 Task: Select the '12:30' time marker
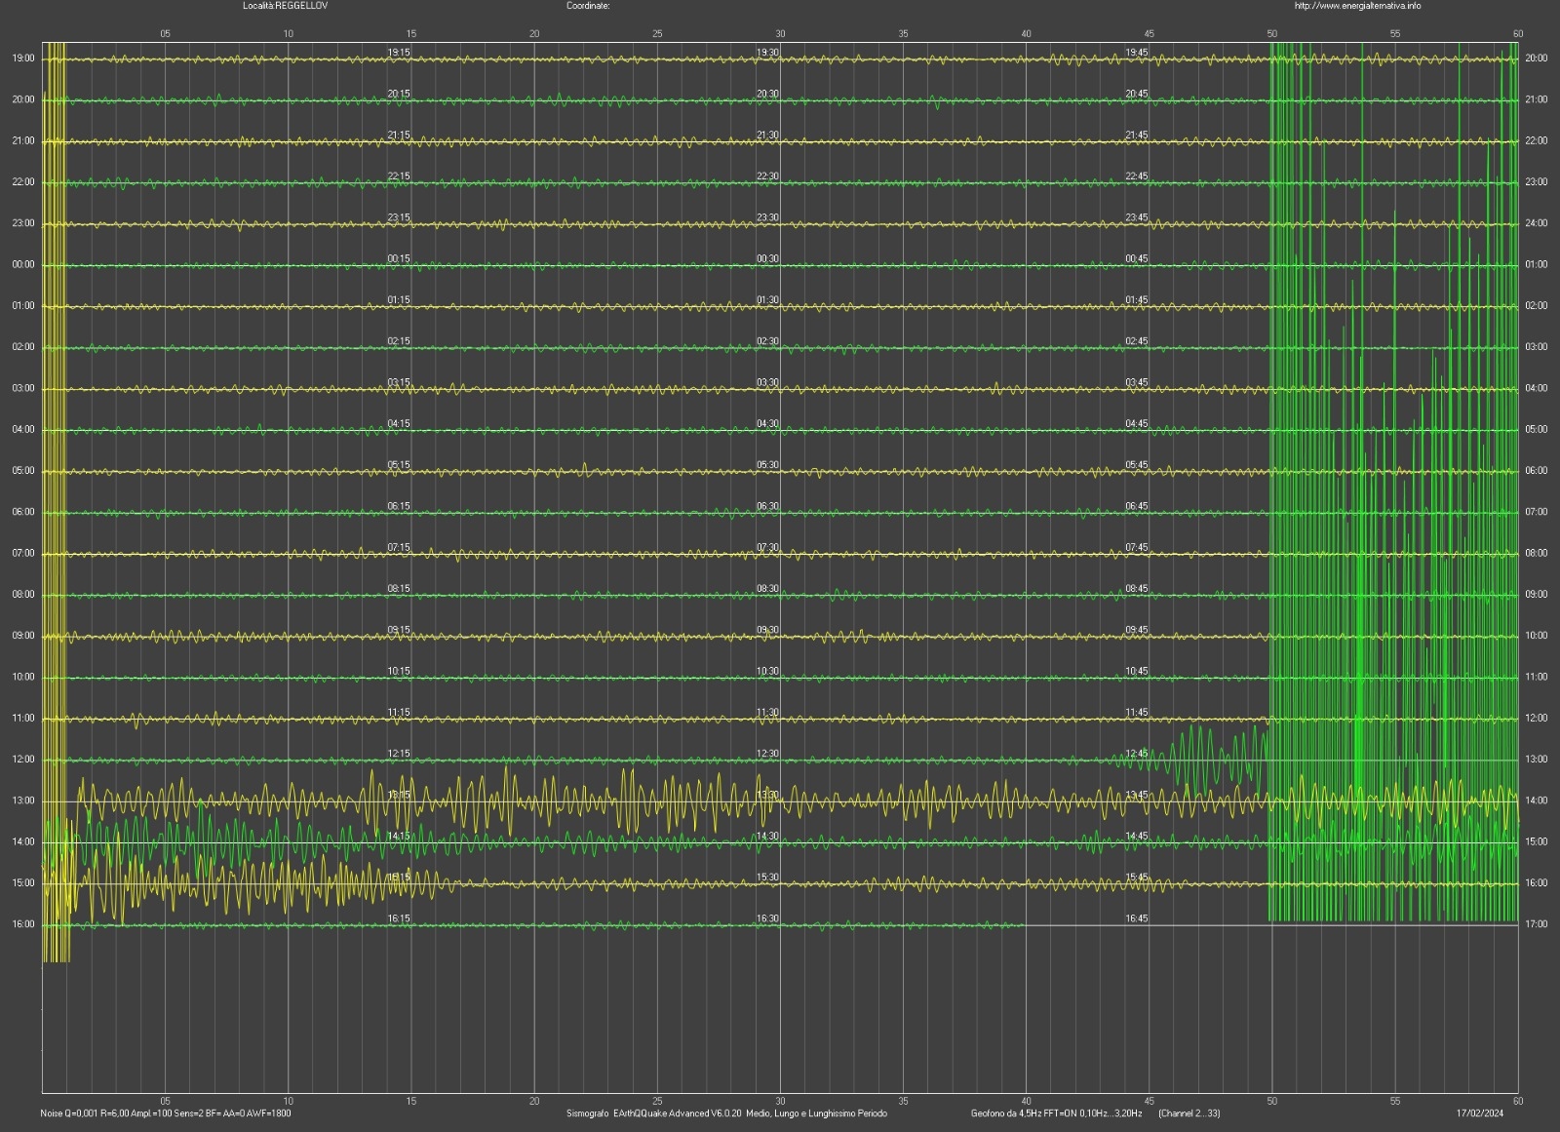767,754
